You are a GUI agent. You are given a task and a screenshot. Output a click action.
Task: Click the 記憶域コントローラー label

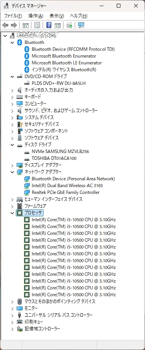coord(42,328)
